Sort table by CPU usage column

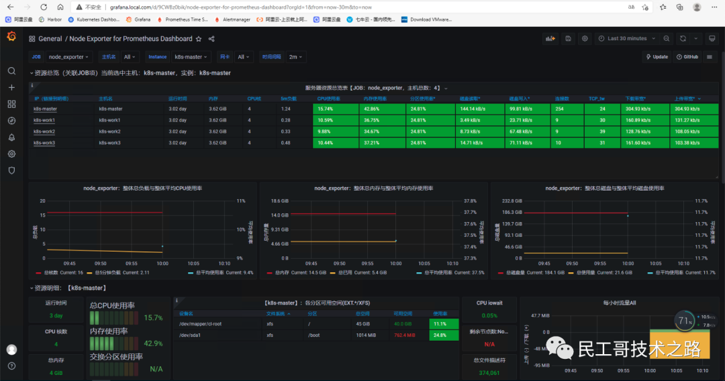point(329,99)
